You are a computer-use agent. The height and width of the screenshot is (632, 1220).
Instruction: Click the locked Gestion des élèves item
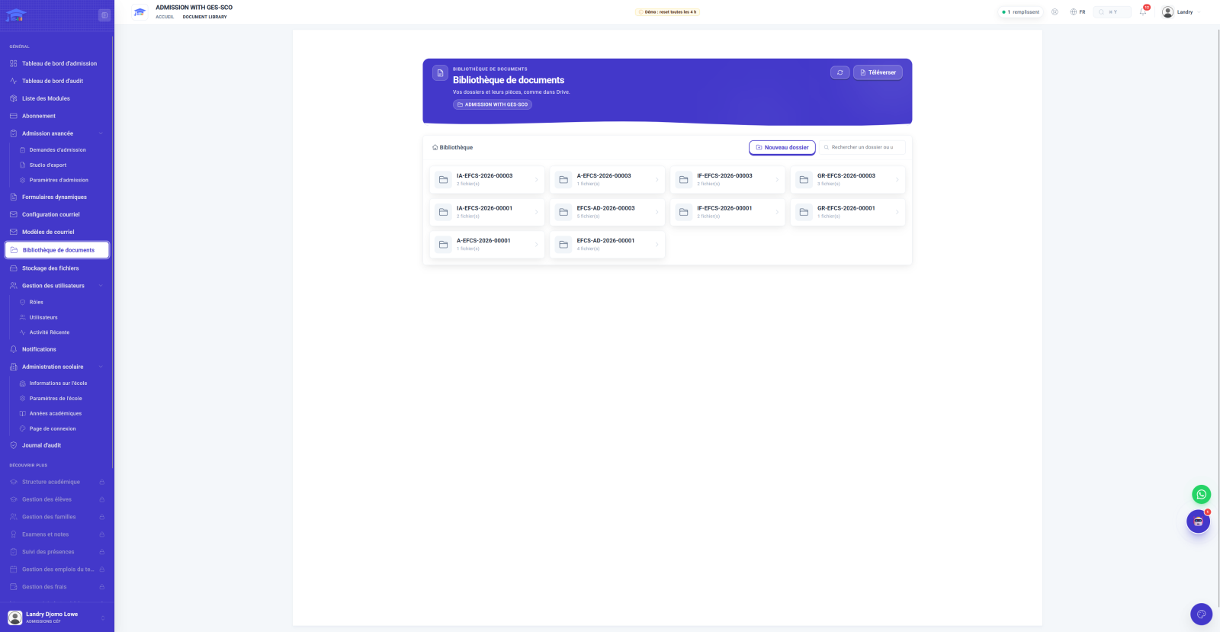57,499
